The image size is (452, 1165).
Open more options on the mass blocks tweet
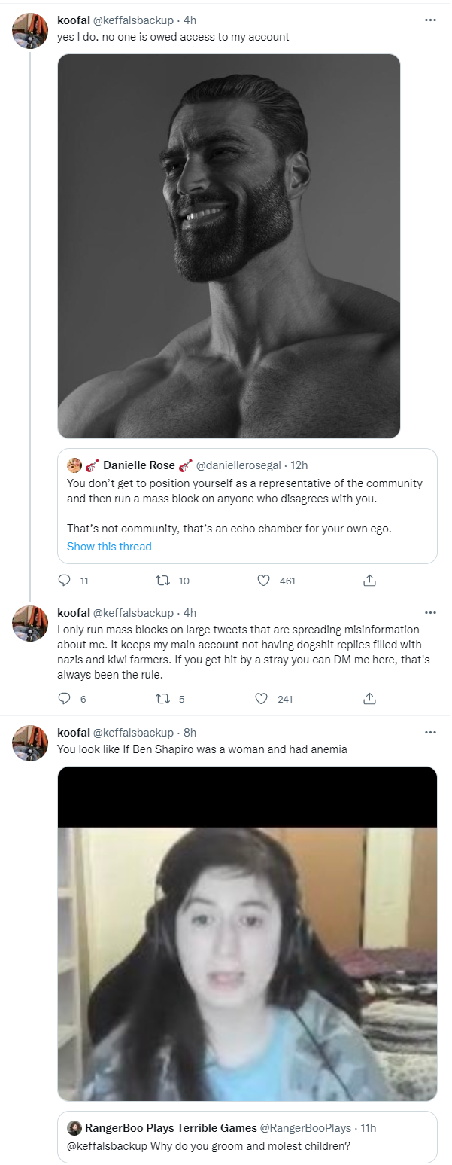[430, 613]
